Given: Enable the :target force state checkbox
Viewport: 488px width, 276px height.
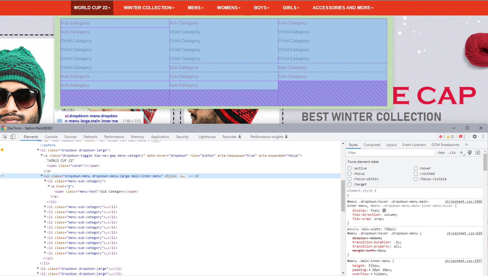Looking at the screenshot, I should [x=350, y=184].
